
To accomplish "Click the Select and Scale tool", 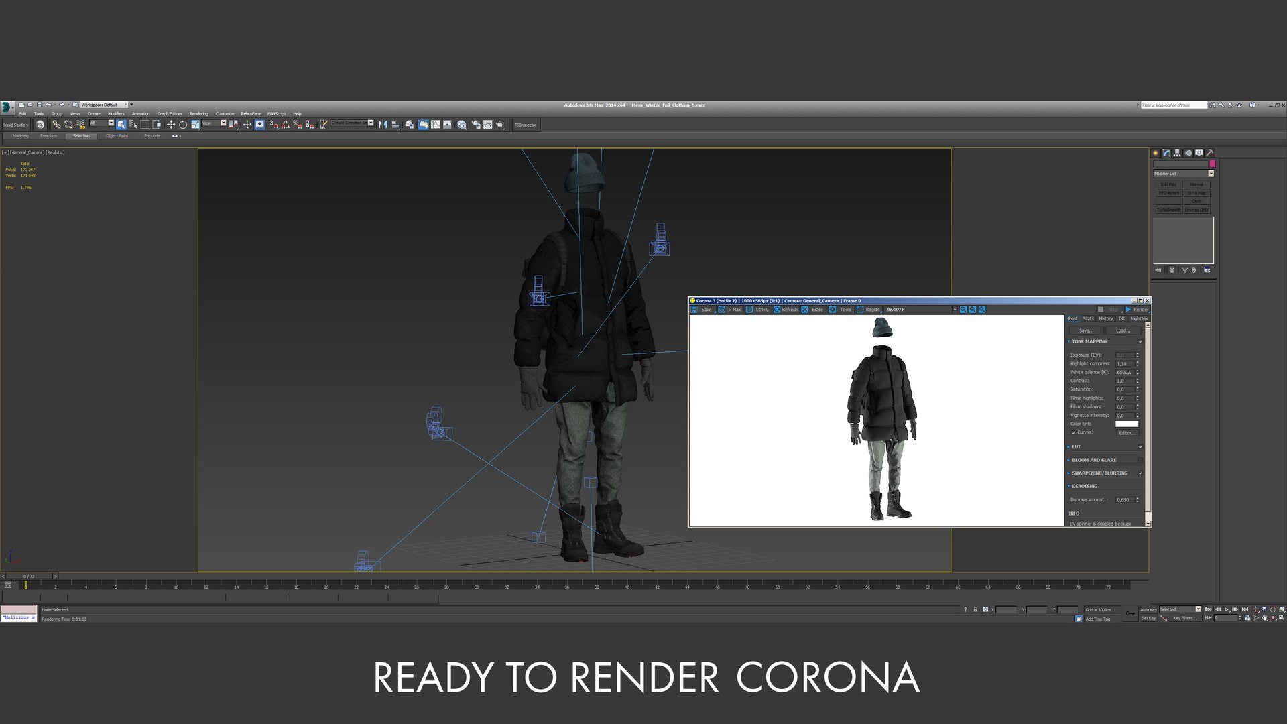I will tap(195, 125).
